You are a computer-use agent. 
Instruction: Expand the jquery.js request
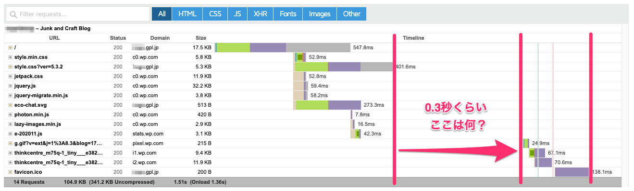pos(10,86)
